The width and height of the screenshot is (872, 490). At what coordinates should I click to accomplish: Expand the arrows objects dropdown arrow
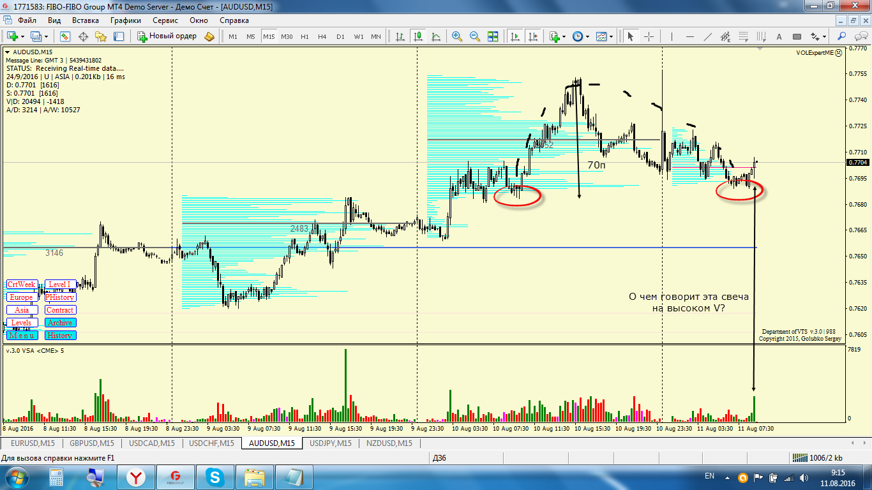[x=825, y=36]
